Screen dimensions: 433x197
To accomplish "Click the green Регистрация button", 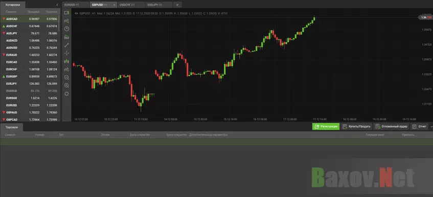I will (326, 127).
